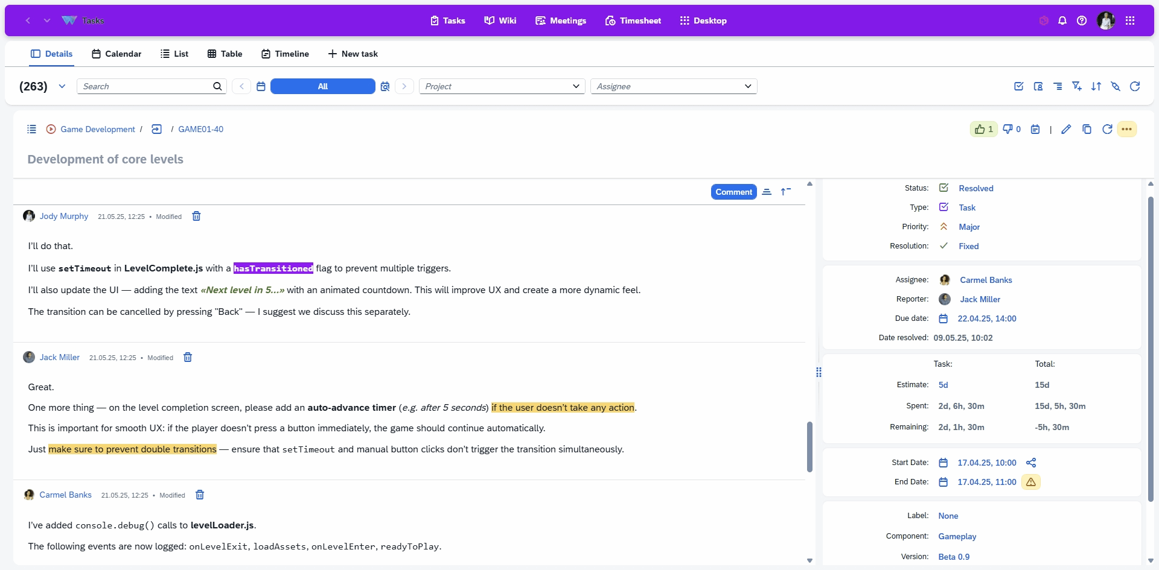This screenshot has height=570, width=1159.
Task: Click the Comment button
Action: (x=733, y=192)
